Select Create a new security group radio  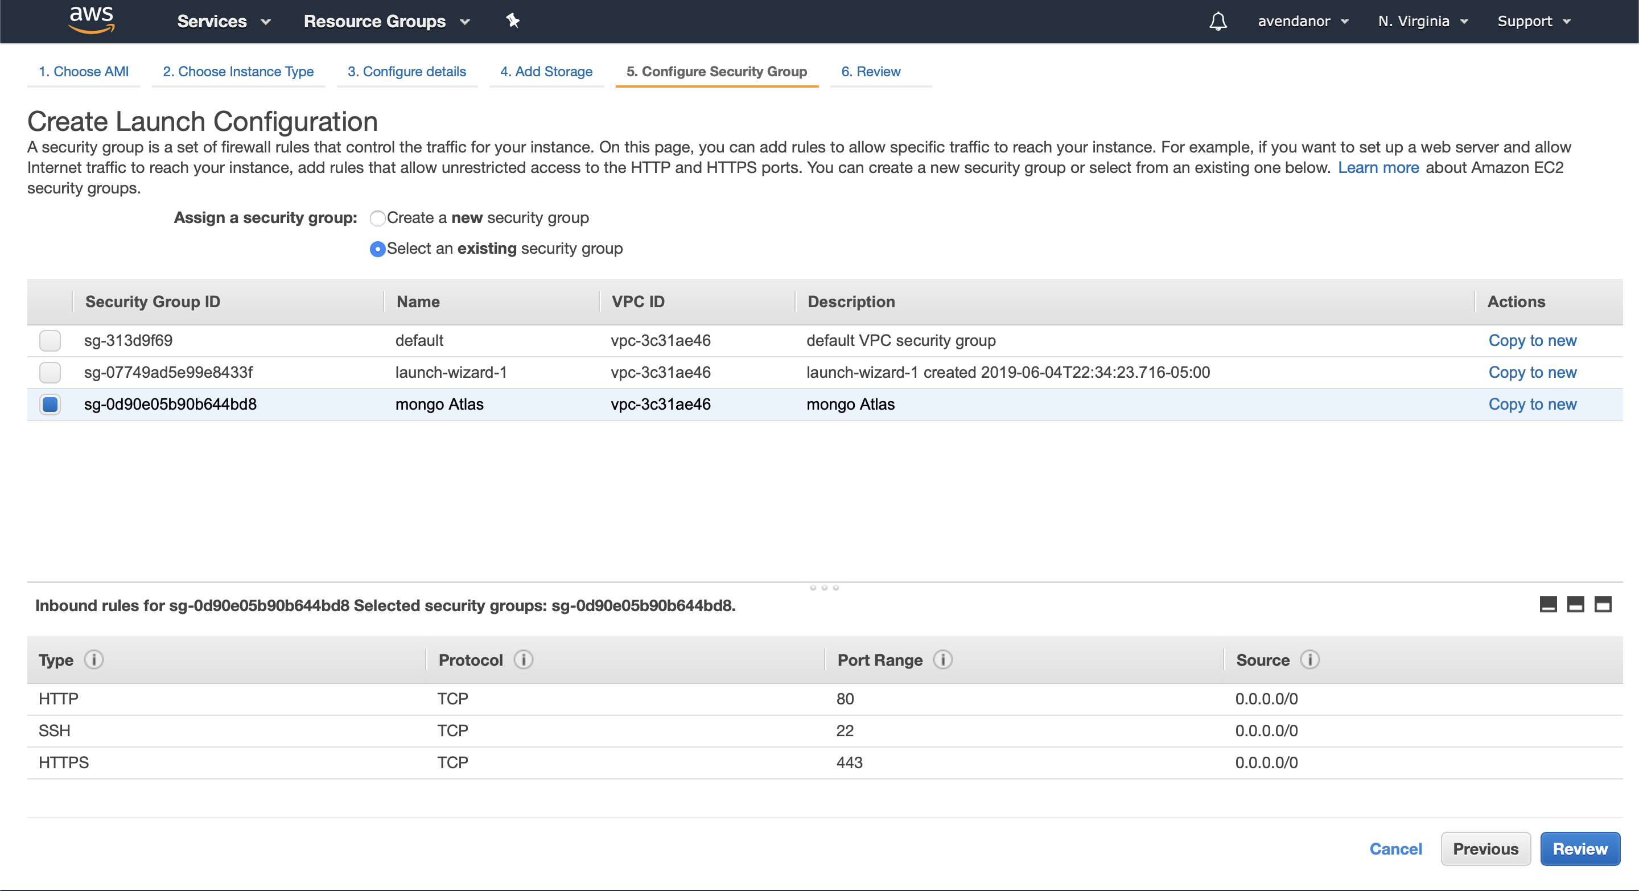(377, 218)
